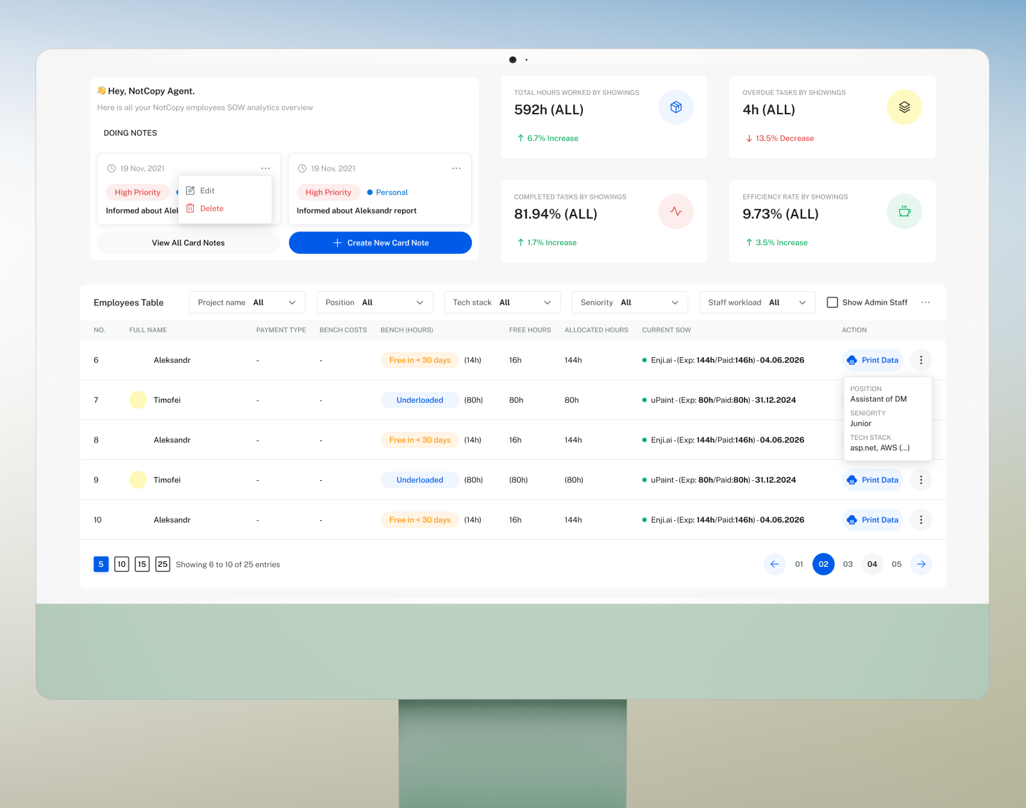This screenshot has width=1026, height=808.
Task: Click the coffee cup efficiency rate icon
Action: 904,212
